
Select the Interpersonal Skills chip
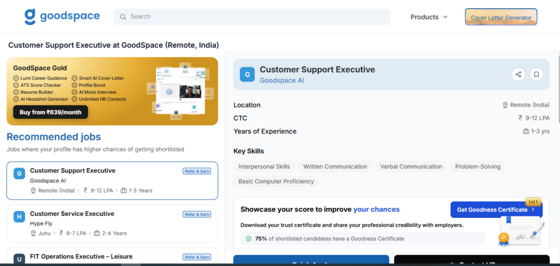[264, 167]
